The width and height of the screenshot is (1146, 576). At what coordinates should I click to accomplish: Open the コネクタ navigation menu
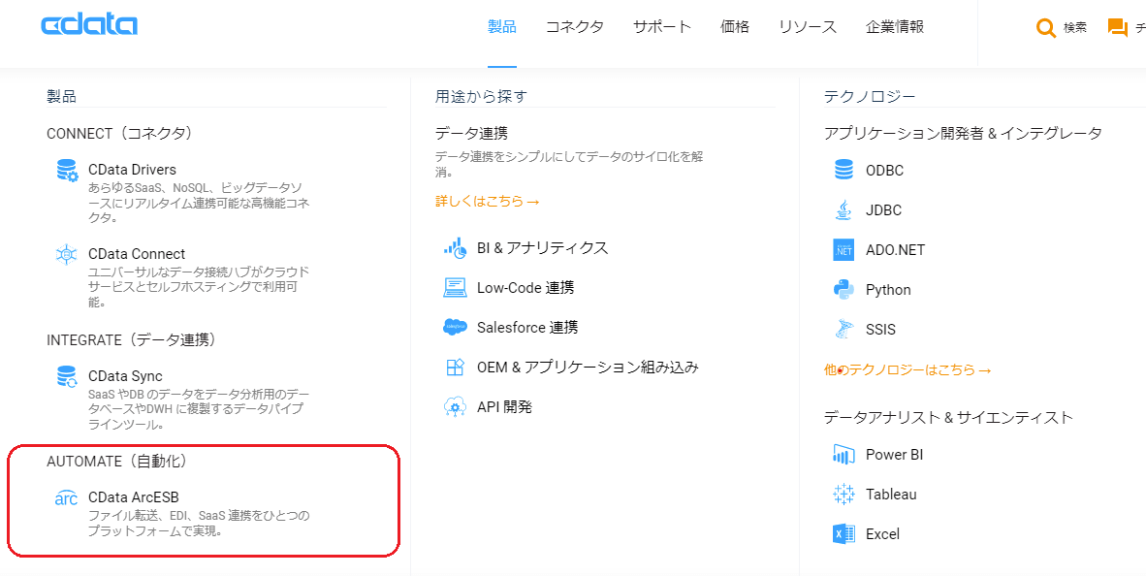[x=575, y=27]
